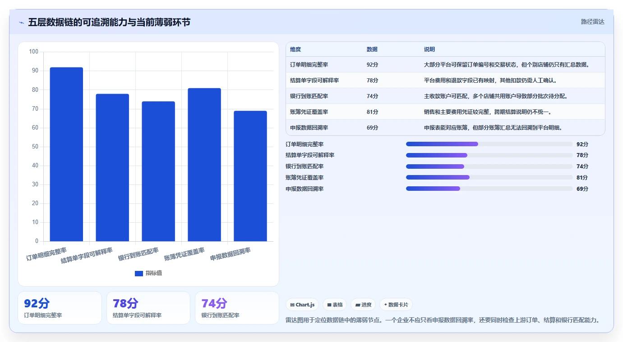Click the 订单明细完整率 x-axis label
This screenshot has height=342, width=623.
46,254
